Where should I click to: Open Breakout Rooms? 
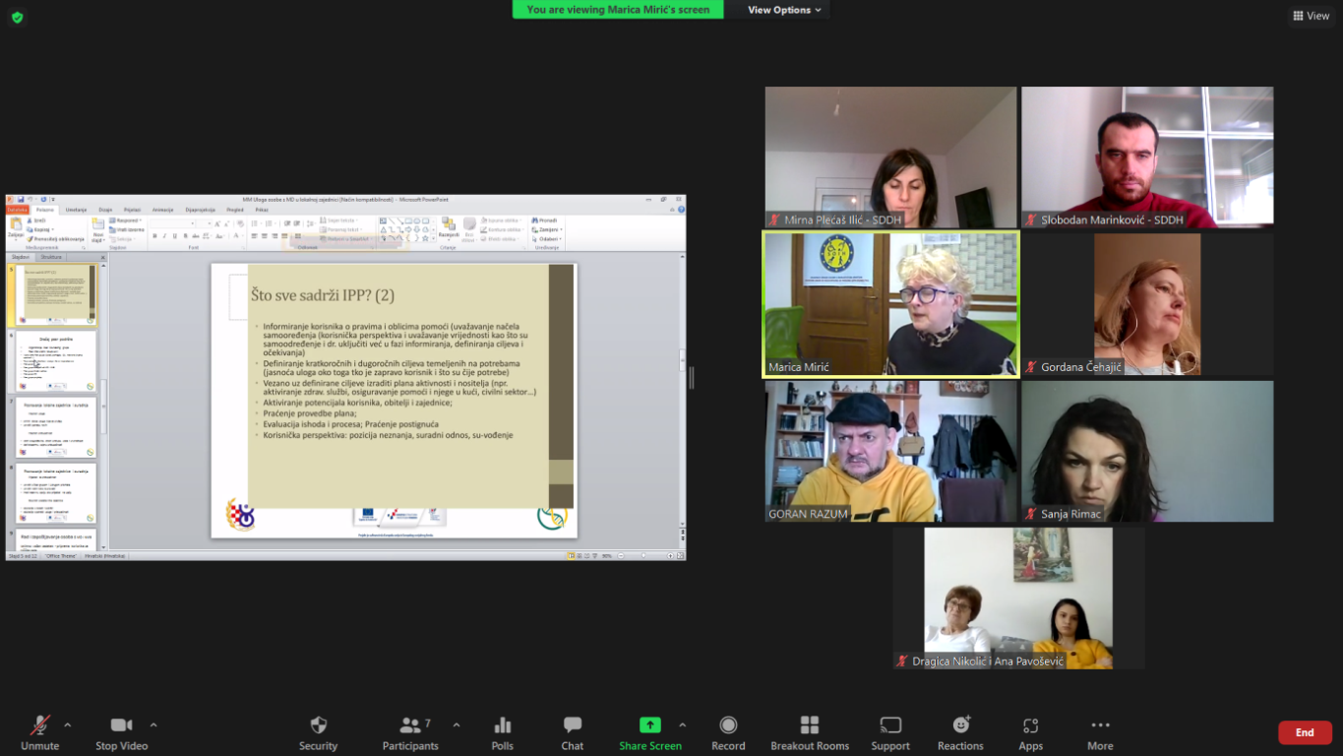click(810, 726)
